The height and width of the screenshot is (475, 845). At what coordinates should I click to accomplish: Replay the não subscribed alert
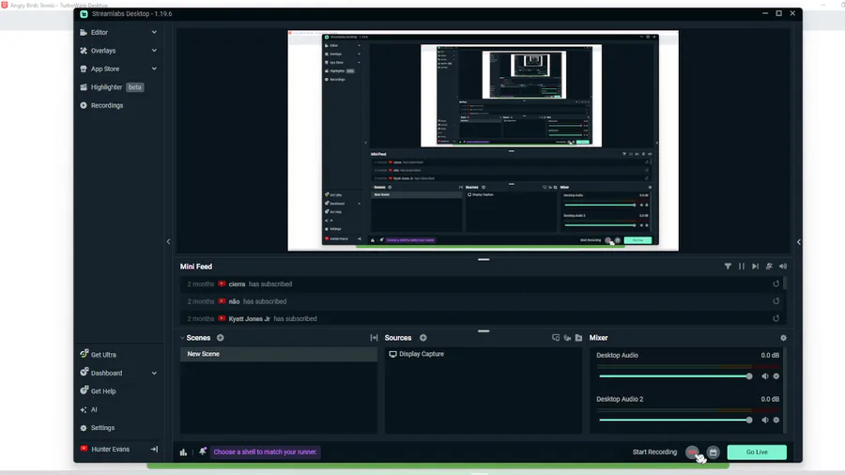click(776, 301)
